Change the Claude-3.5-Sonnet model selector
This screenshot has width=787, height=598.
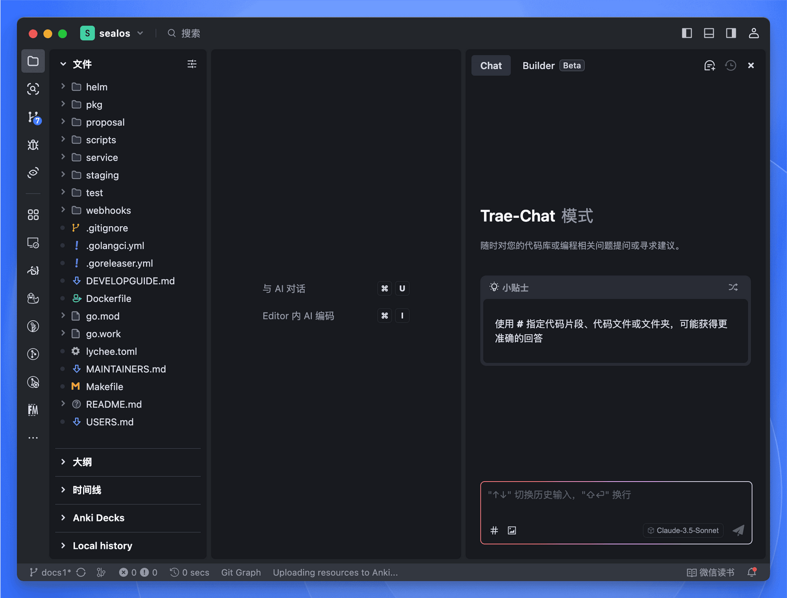(x=683, y=530)
